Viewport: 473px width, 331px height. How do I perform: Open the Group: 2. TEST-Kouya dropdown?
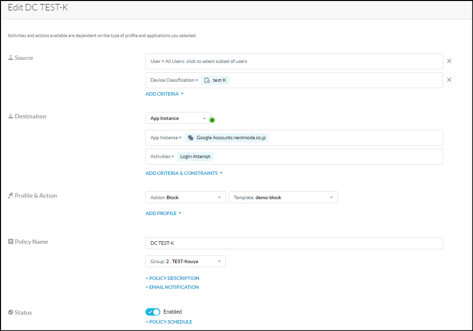coord(185,261)
